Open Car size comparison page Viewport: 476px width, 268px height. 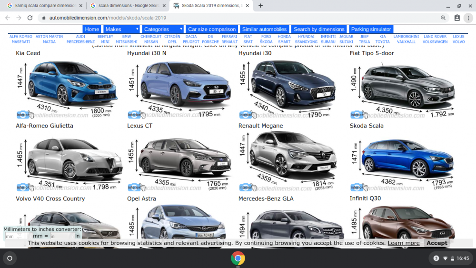click(212, 29)
